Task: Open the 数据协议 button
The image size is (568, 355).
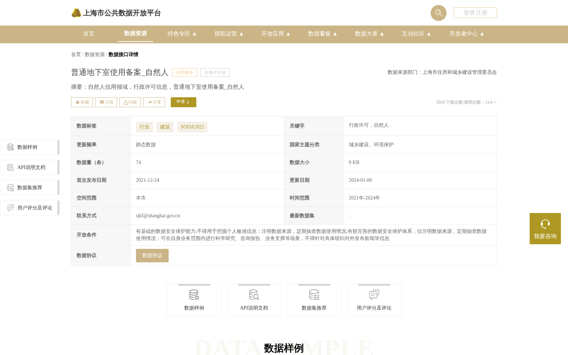Action: [x=152, y=256]
